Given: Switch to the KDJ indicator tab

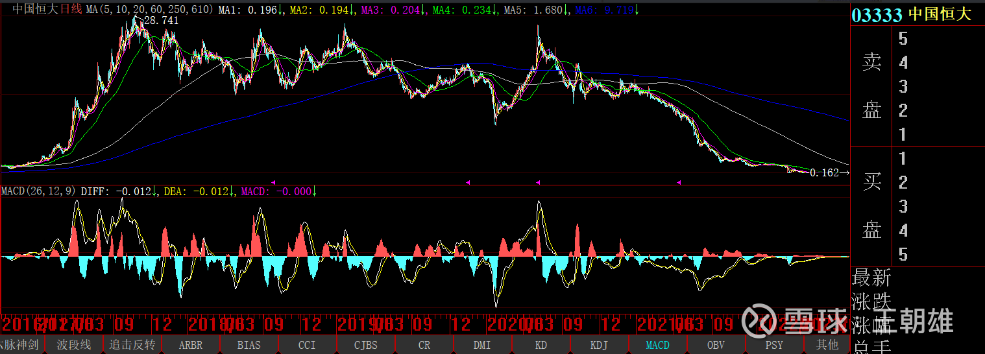Looking at the screenshot, I should 600,345.
